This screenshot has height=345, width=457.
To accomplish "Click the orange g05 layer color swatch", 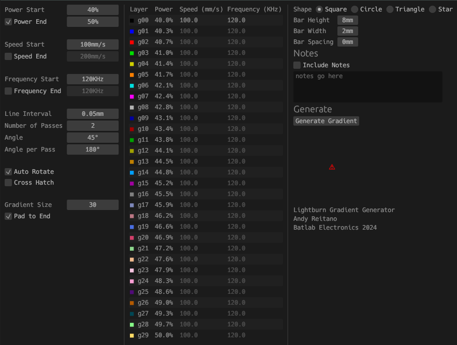I will coord(132,74).
